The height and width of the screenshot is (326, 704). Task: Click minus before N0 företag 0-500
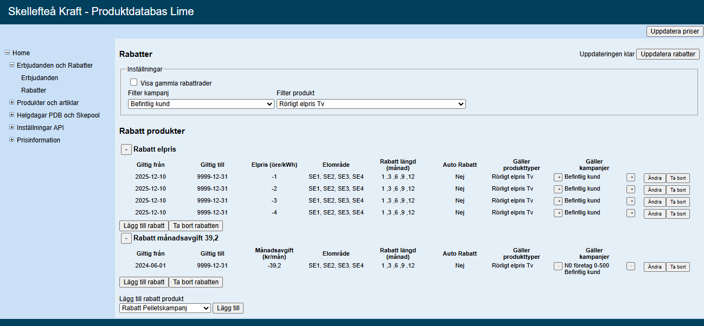pos(558,266)
